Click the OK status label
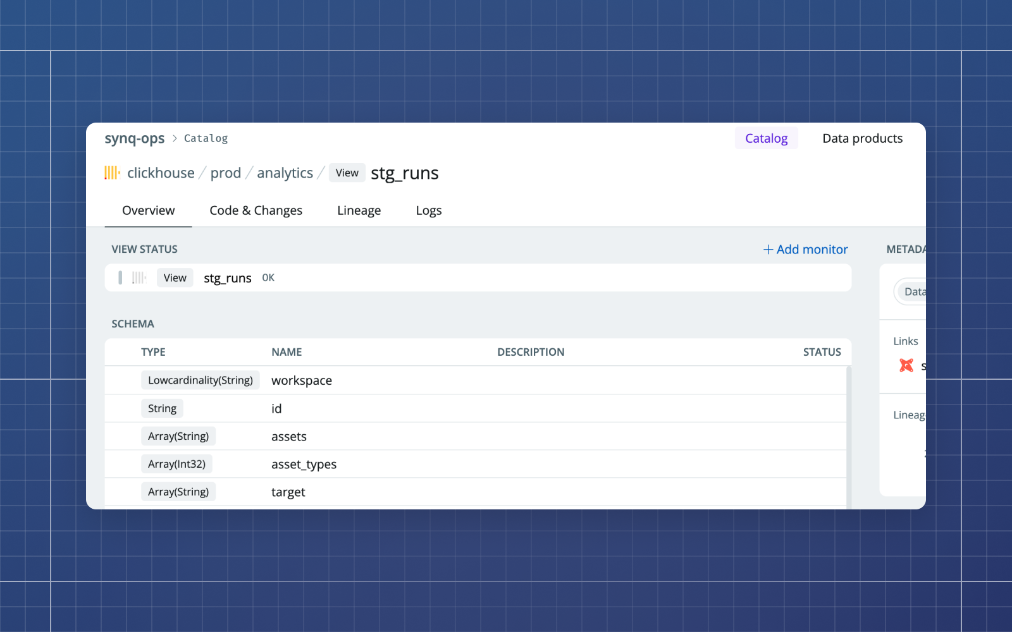 pyautogui.click(x=268, y=278)
